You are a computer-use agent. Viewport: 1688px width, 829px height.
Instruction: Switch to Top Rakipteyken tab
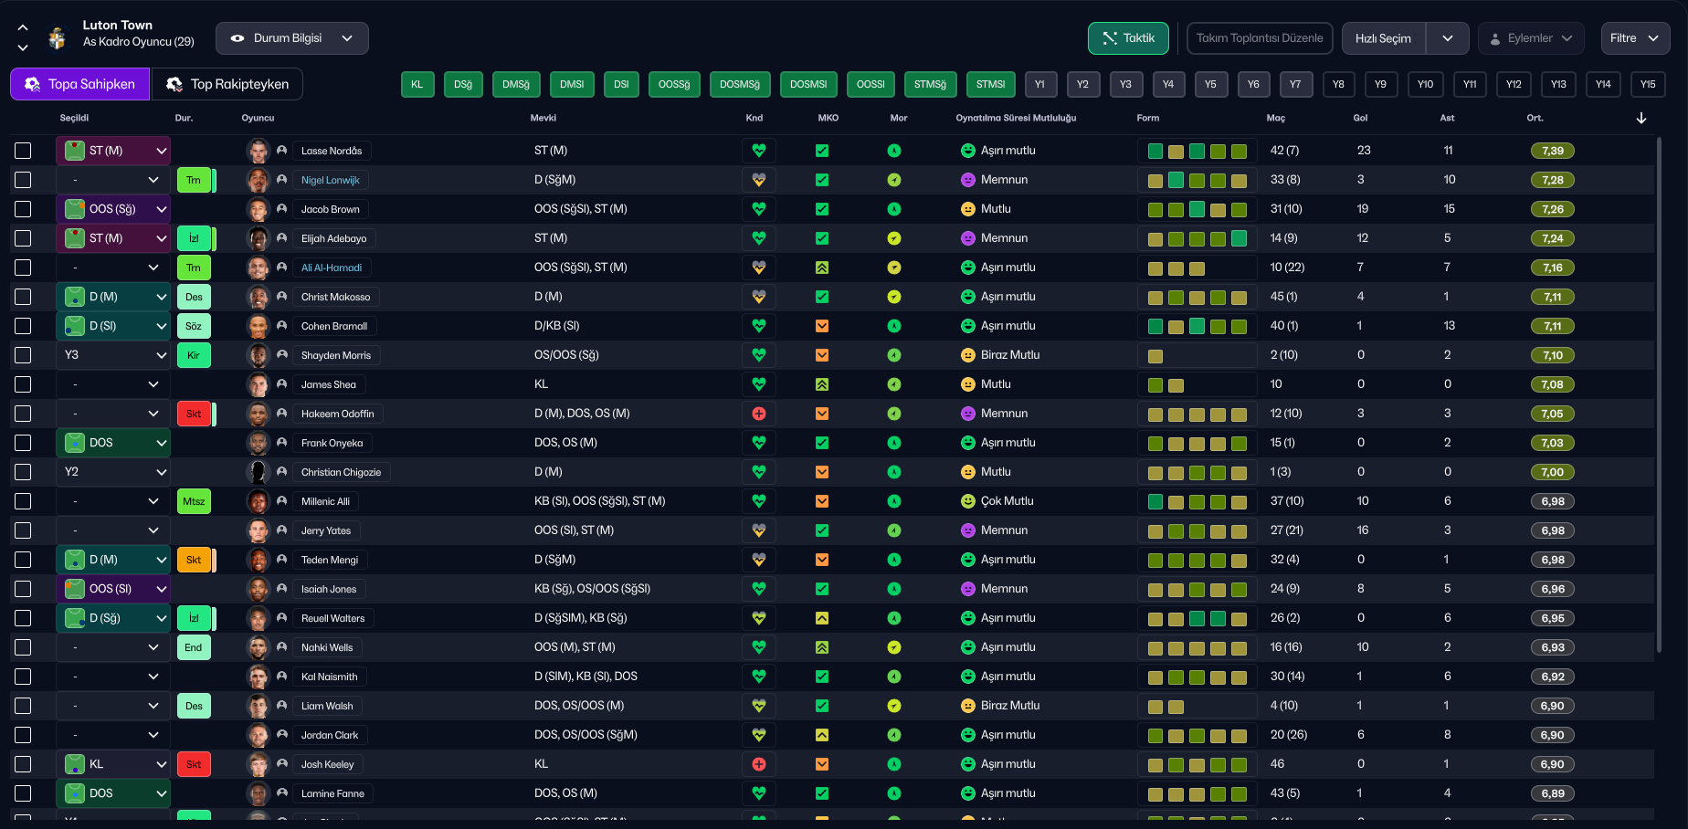pyautogui.click(x=227, y=84)
